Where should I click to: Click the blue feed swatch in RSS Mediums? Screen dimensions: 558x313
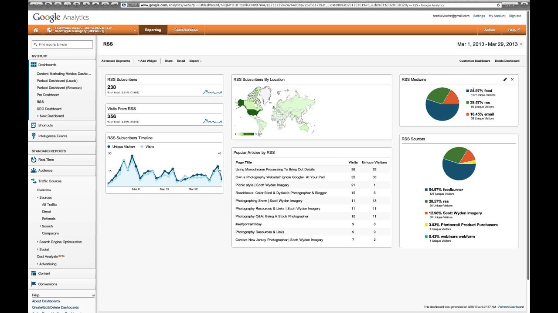(x=468, y=91)
